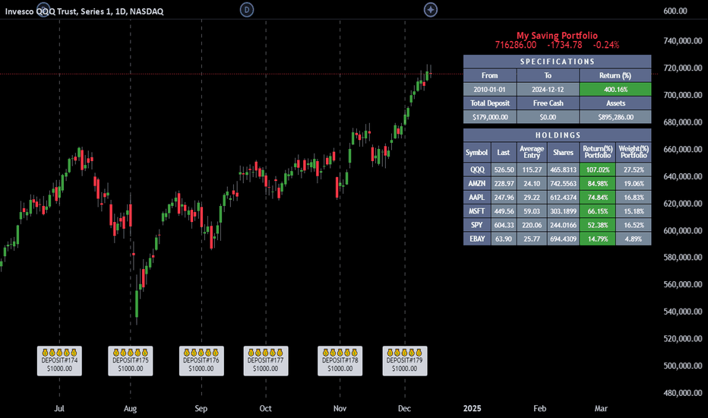Click the Shares column header

tap(563, 152)
